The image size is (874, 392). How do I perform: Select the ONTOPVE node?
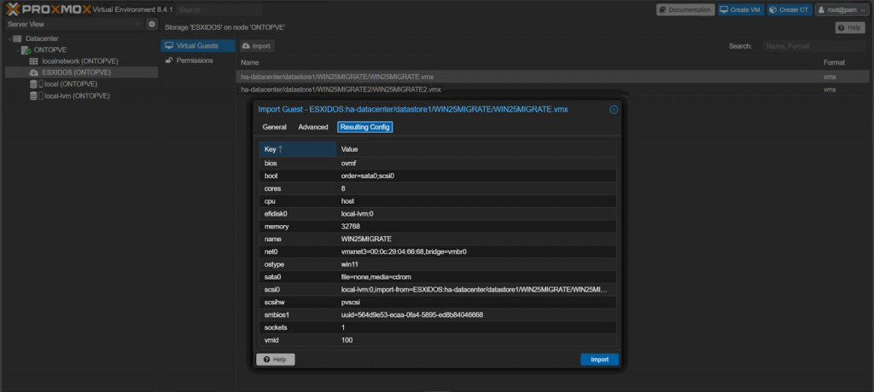(50, 50)
